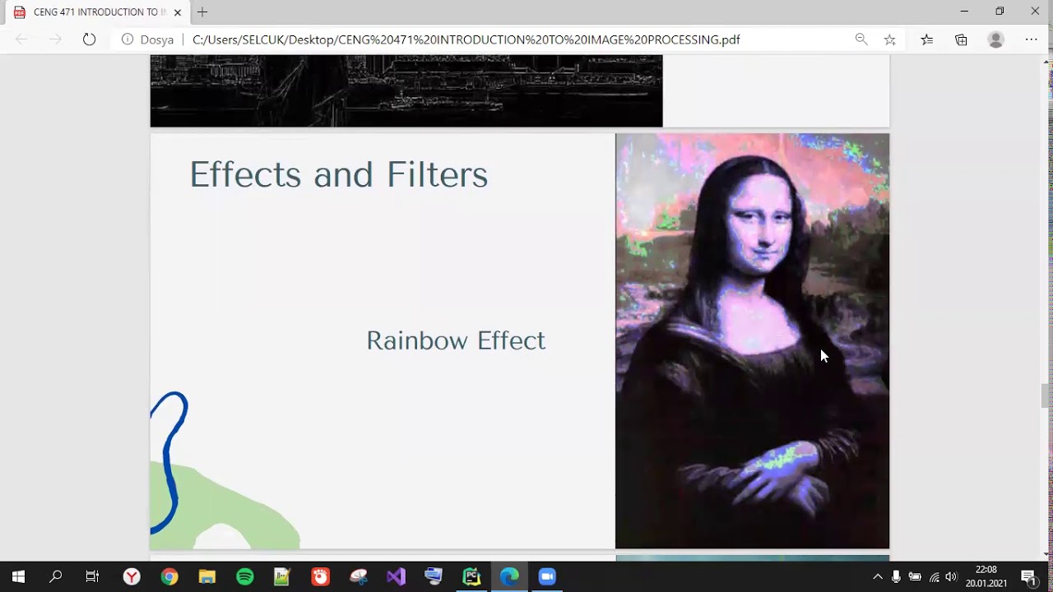Go forward in browser history
The width and height of the screenshot is (1053, 592).
coord(55,39)
